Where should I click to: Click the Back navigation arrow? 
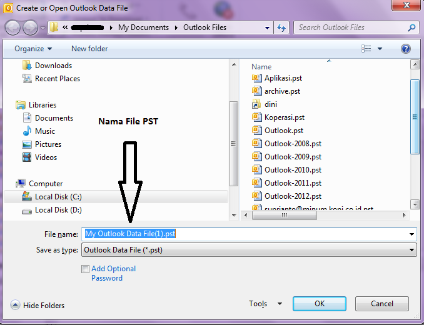(x=13, y=27)
